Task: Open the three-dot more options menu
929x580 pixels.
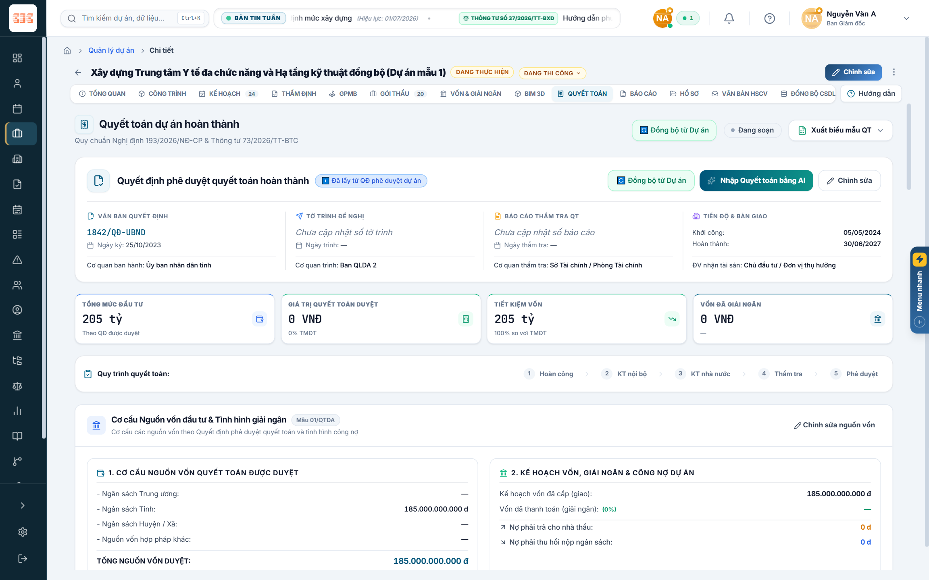Action: pos(894,72)
